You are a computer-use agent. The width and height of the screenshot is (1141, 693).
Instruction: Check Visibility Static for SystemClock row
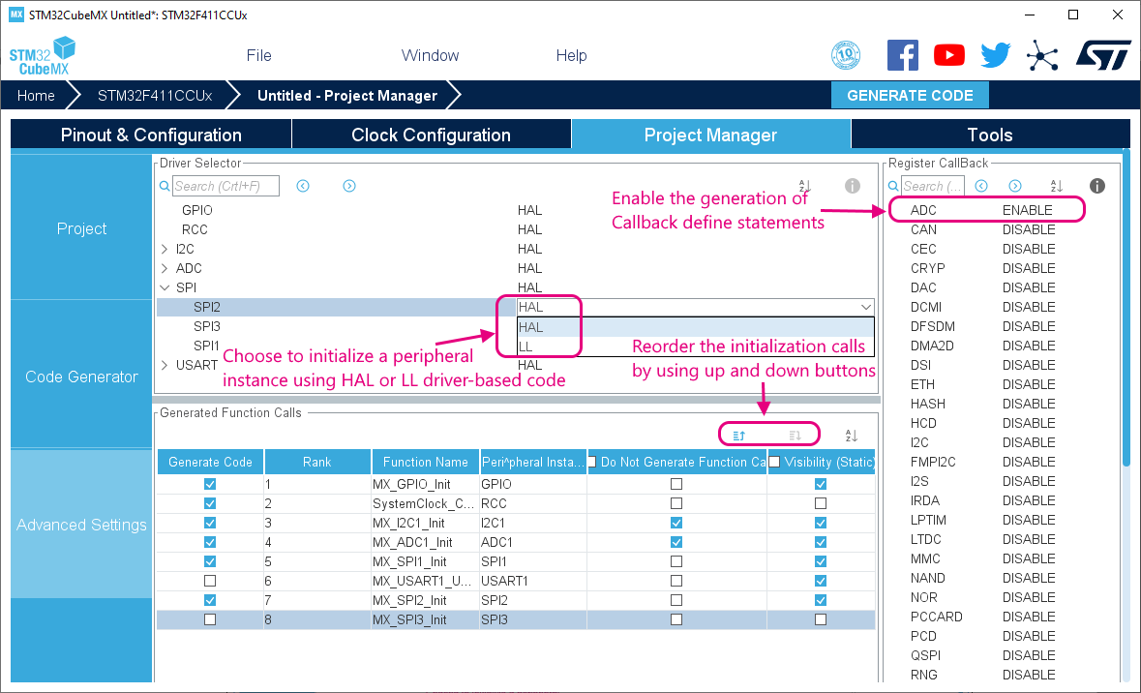(821, 503)
